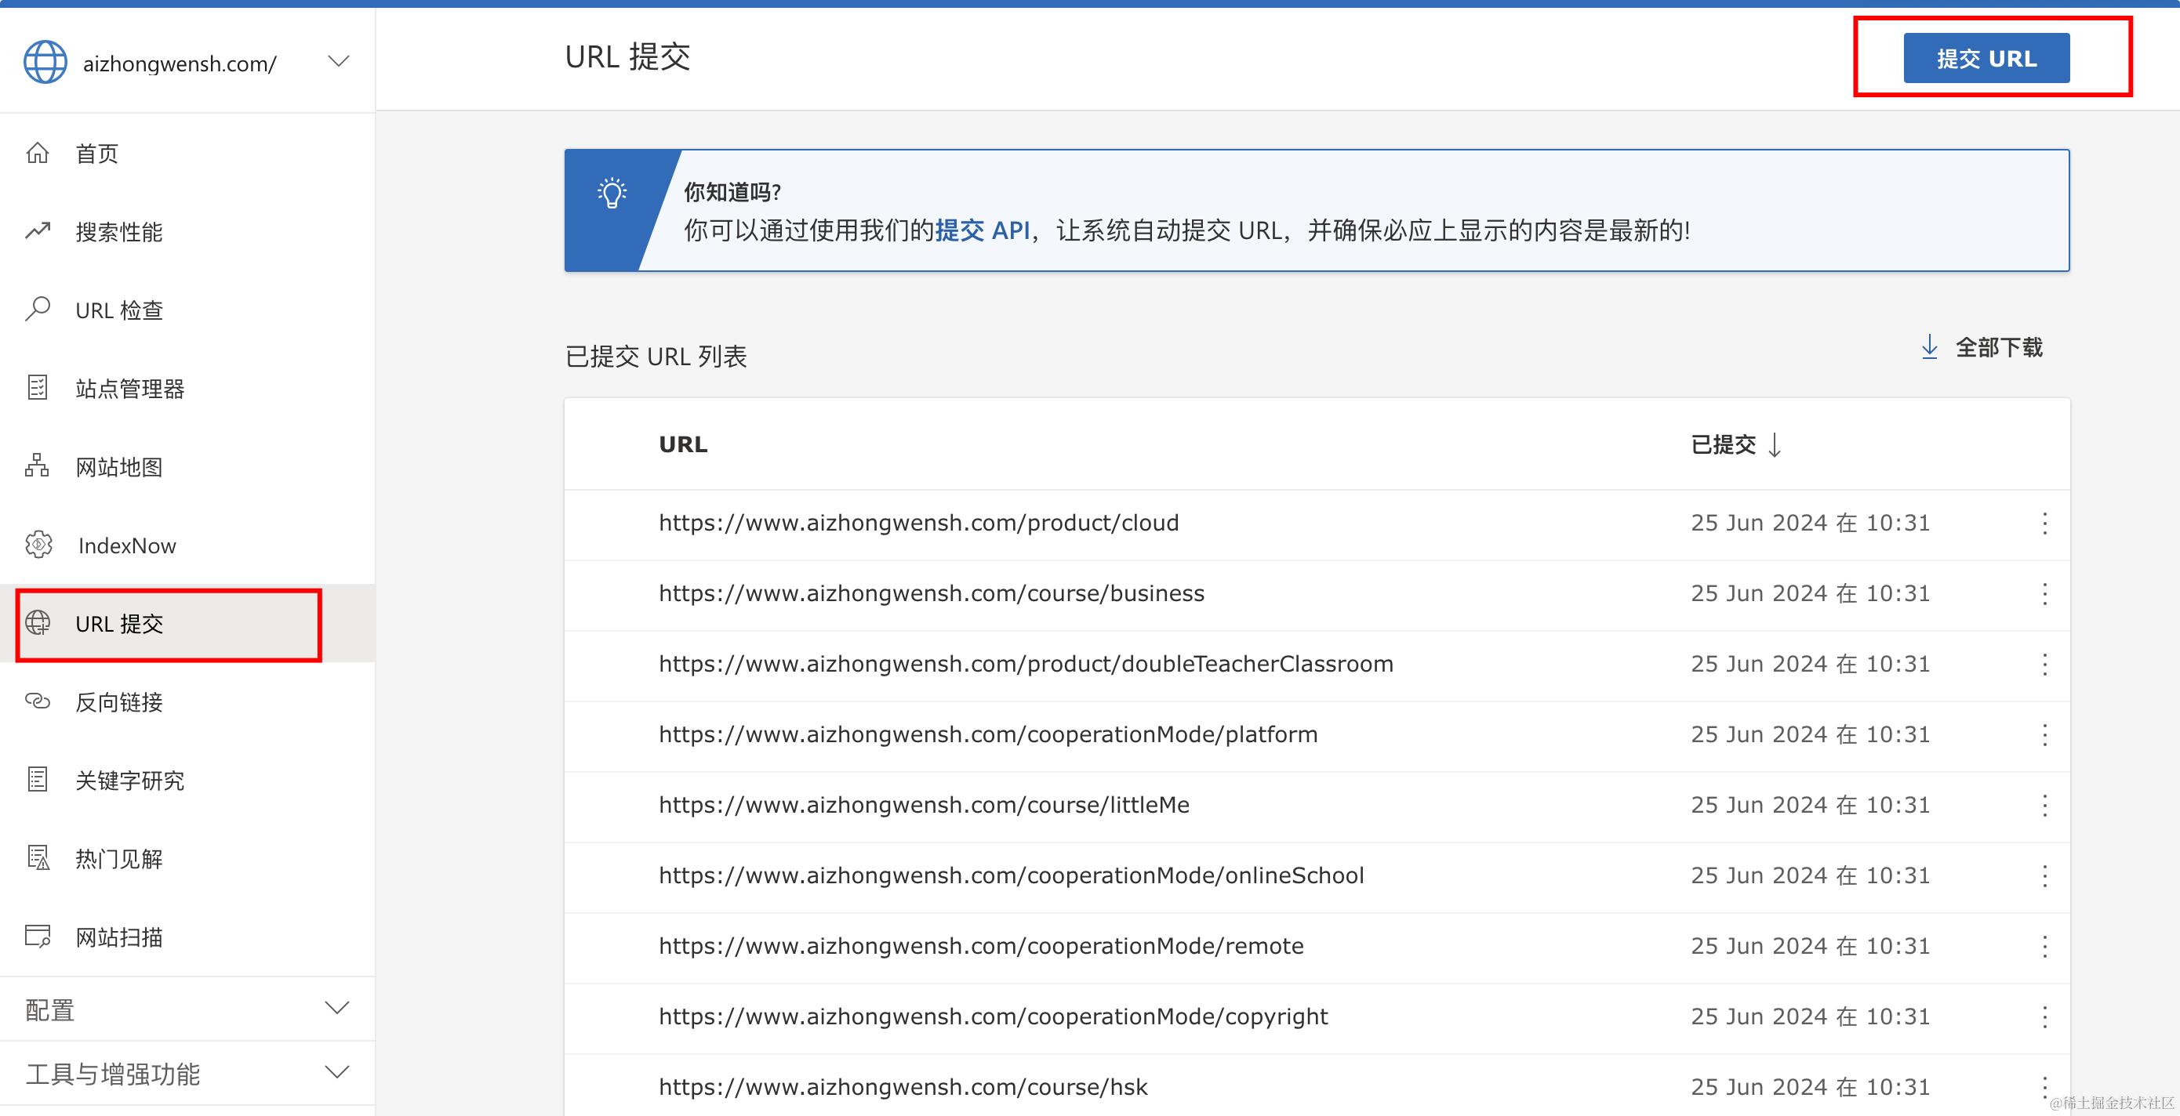The height and width of the screenshot is (1116, 2180).
Task: Click the magnifier icon for URL 检查
Action: 37,309
